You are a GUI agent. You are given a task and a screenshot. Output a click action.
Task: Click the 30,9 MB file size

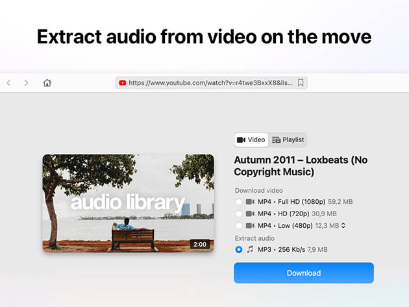[324, 214]
